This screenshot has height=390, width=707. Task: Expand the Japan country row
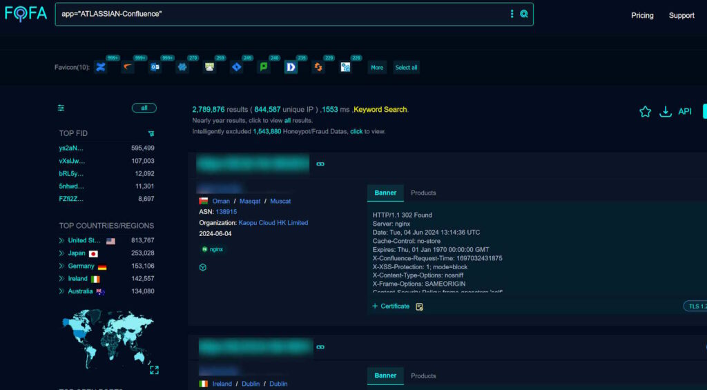[x=61, y=253]
